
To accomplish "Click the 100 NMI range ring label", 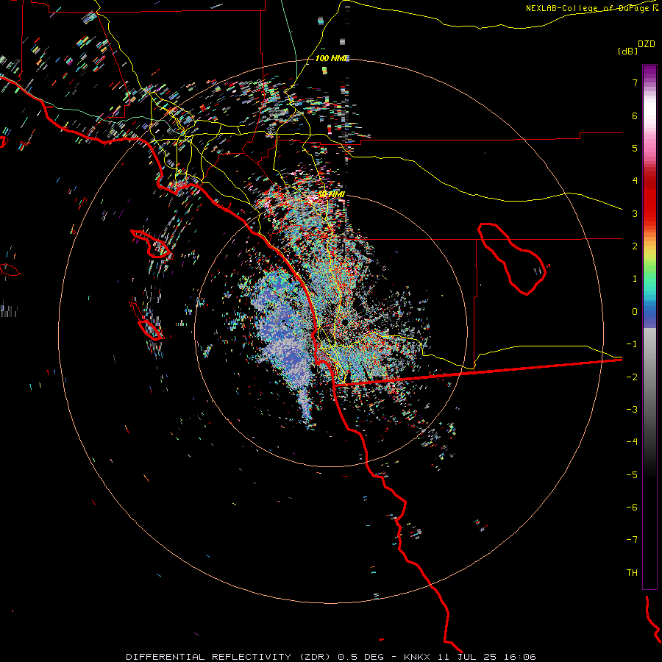I will click(332, 58).
